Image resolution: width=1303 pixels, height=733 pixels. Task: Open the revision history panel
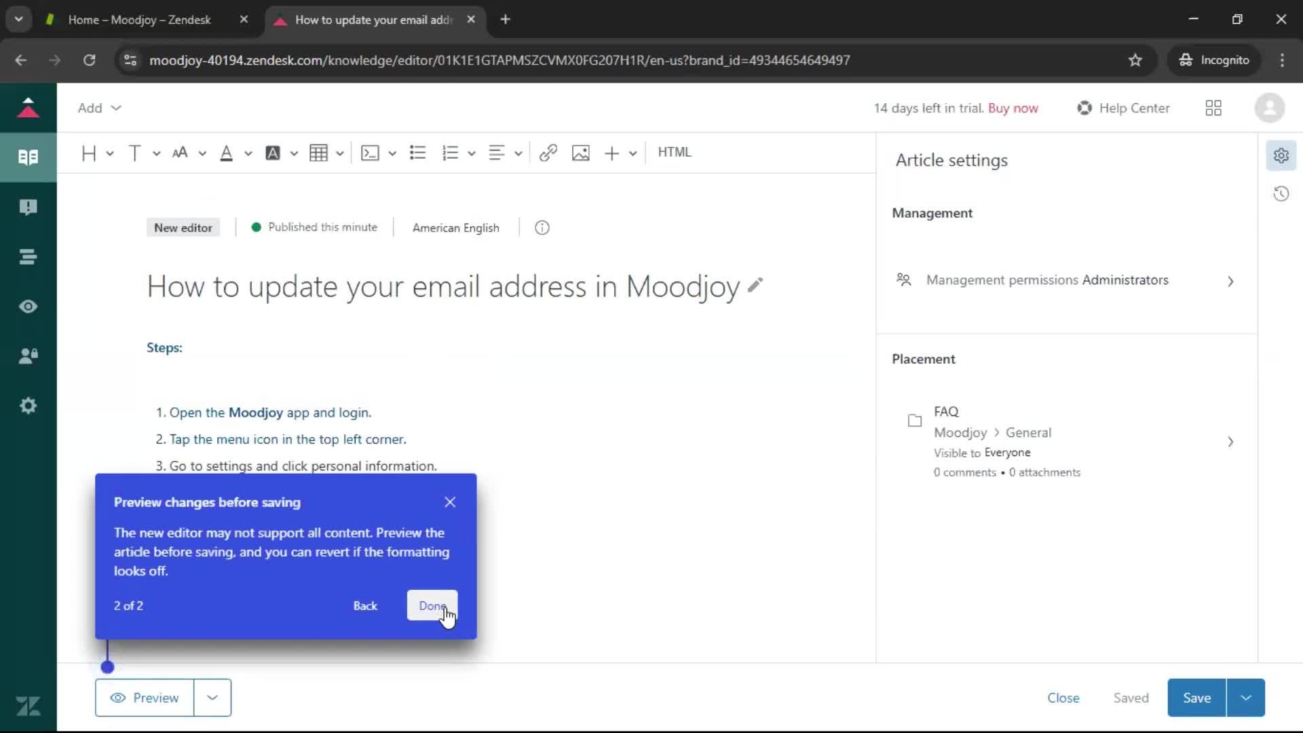(1281, 194)
